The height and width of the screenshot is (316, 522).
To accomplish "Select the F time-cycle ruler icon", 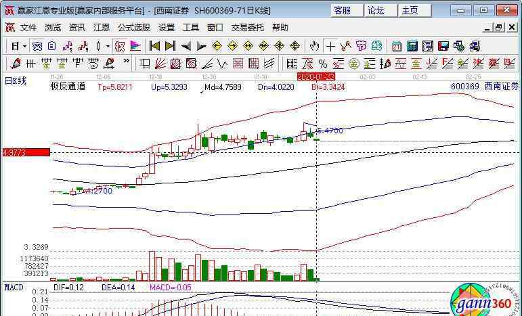I will tap(78, 63).
